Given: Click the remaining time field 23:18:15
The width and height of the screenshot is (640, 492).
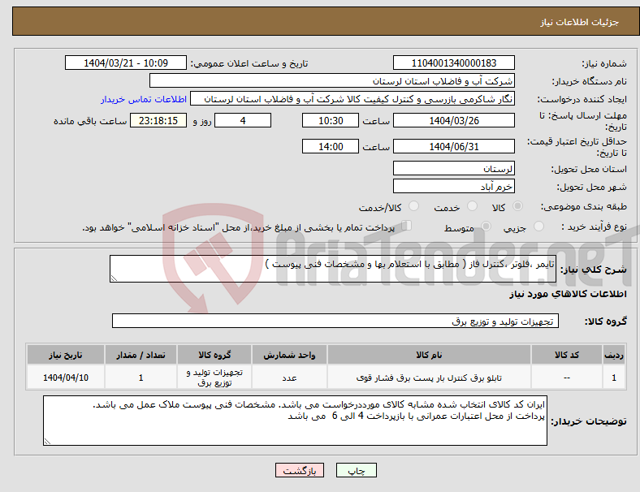Looking at the screenshot, I should pos(158,121).
